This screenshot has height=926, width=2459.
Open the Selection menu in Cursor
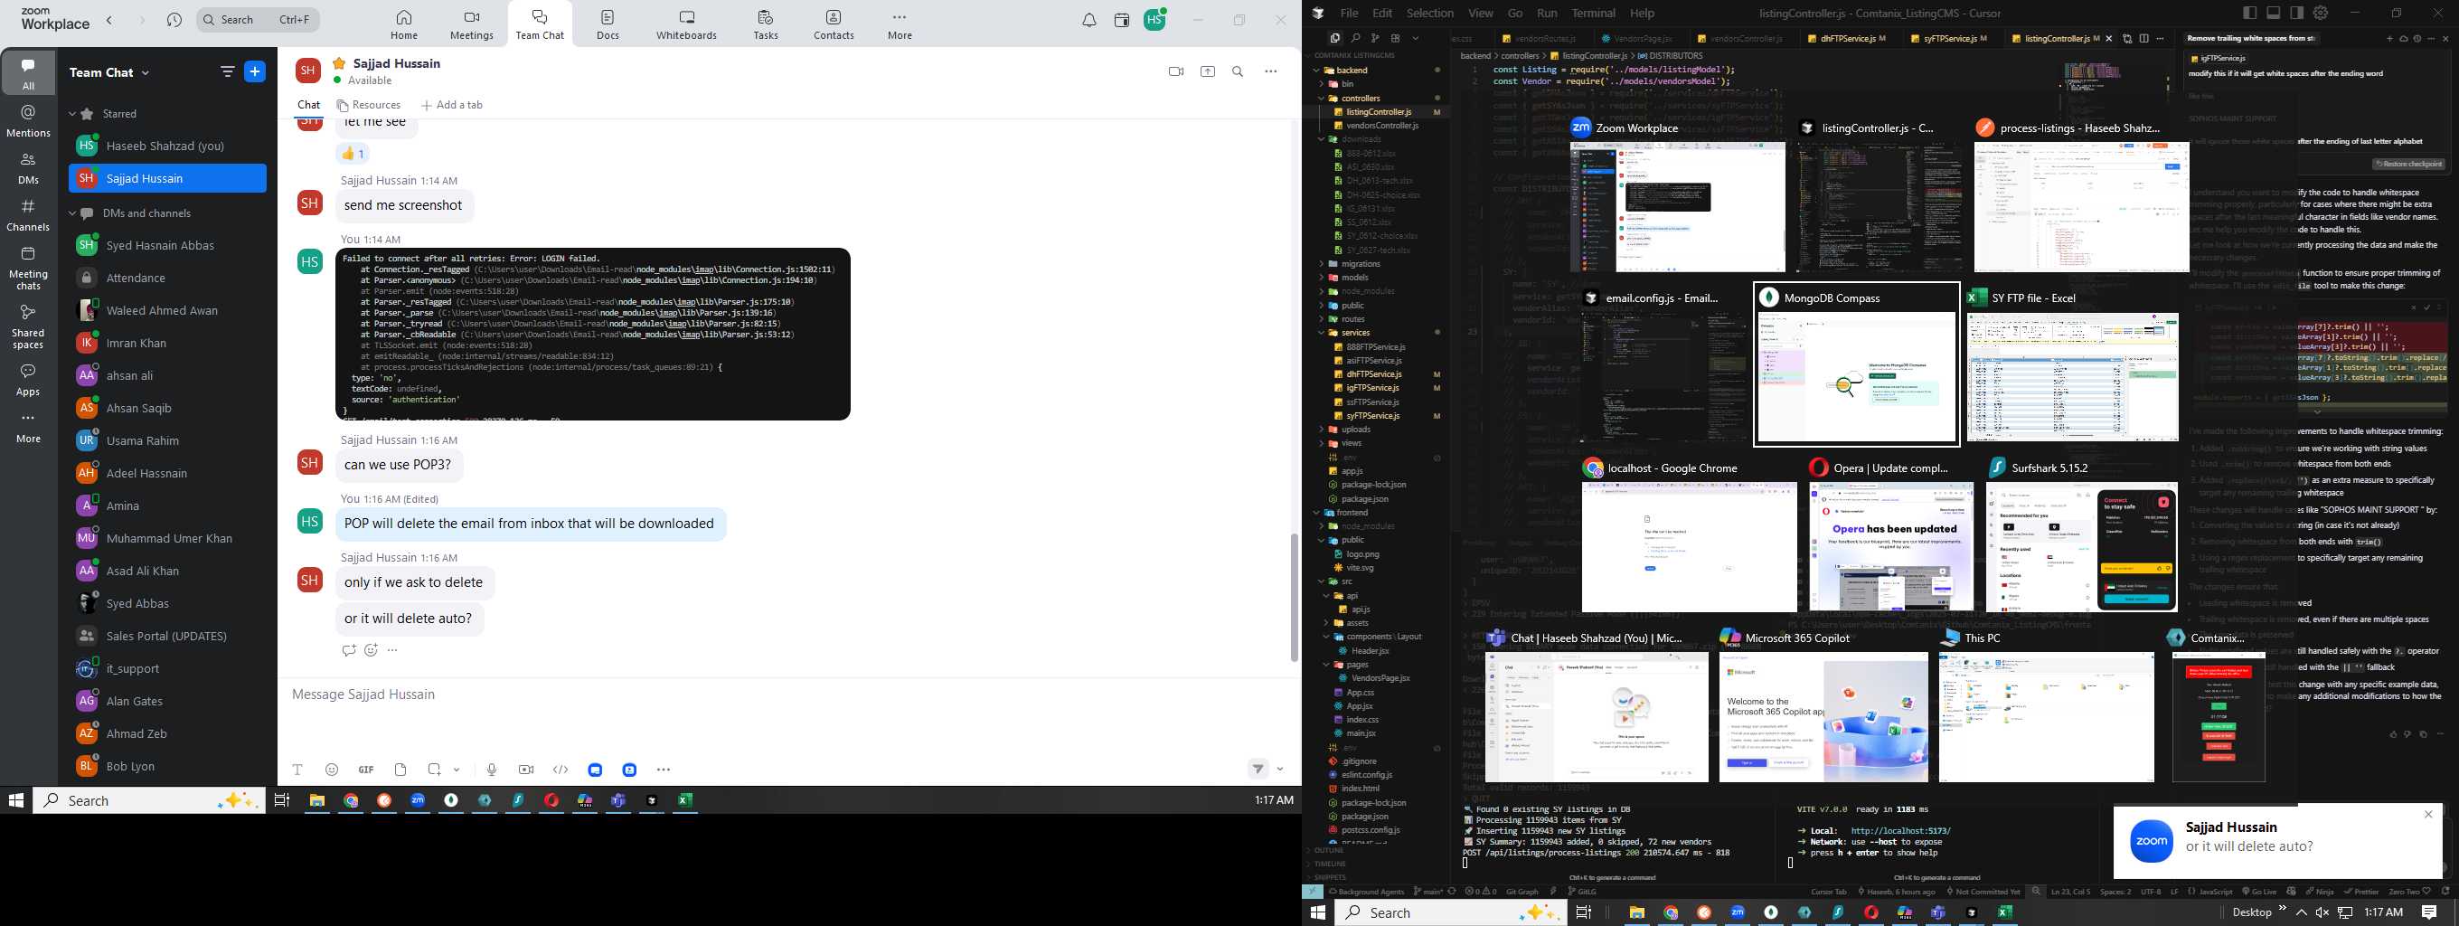tap(1430, 14)
